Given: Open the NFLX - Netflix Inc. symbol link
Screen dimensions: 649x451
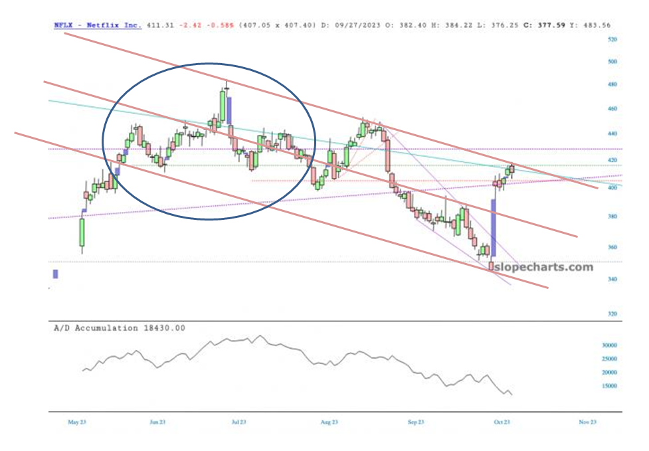Looking at the screenshot, I should coord(98,25).
